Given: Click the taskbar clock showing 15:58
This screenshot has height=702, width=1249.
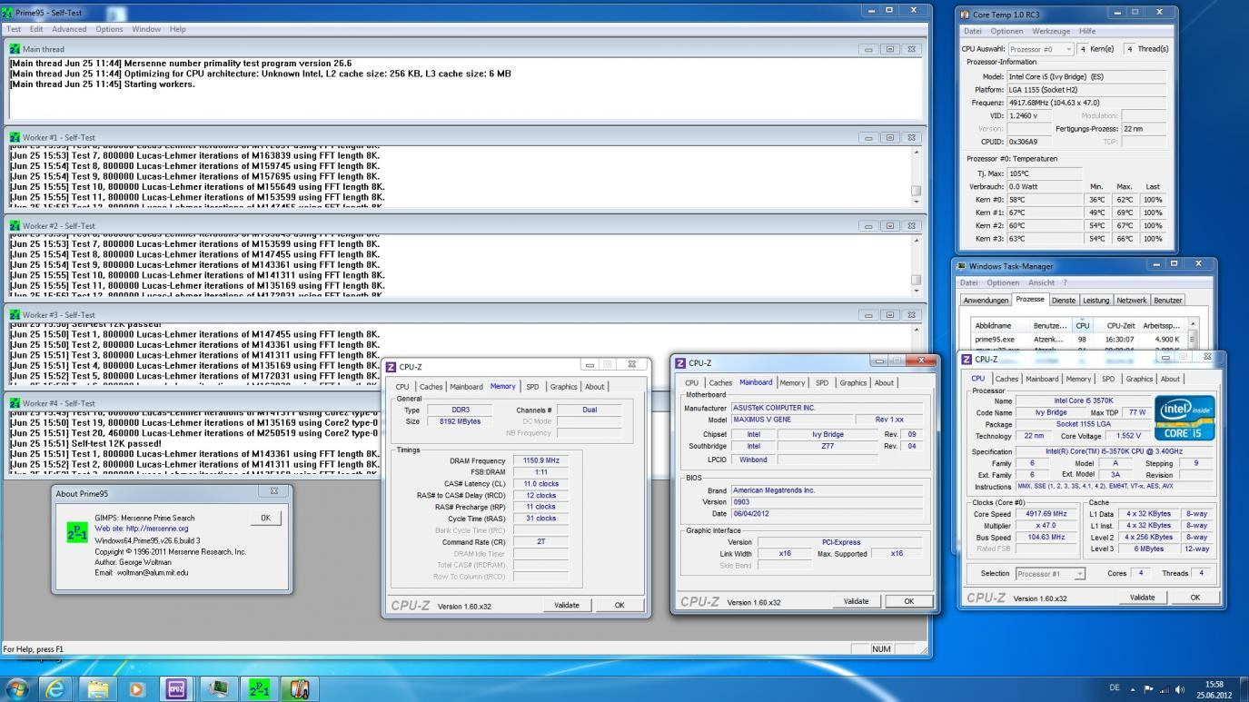Looking at the screenshot, I should coord(1214,689).
